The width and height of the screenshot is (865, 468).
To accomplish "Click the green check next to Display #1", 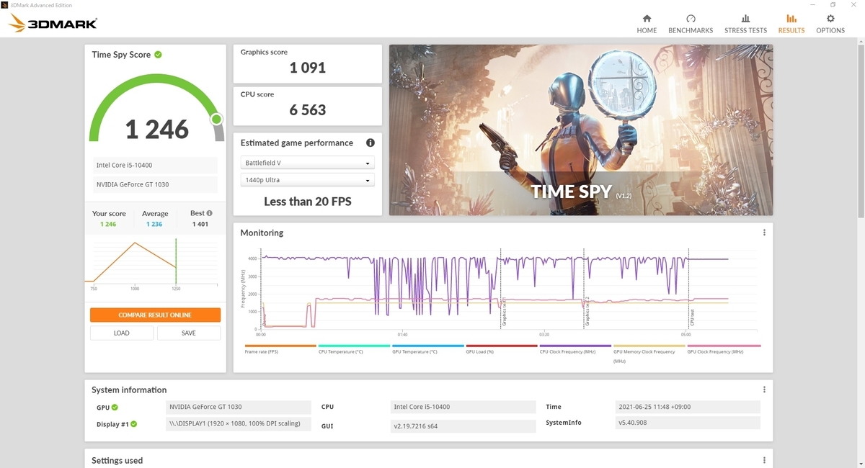I will tap(134, 424).
